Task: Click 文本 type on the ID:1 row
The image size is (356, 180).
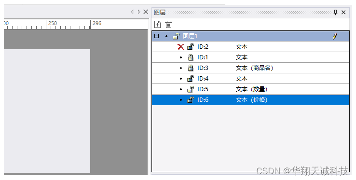Action: (242, 57)
